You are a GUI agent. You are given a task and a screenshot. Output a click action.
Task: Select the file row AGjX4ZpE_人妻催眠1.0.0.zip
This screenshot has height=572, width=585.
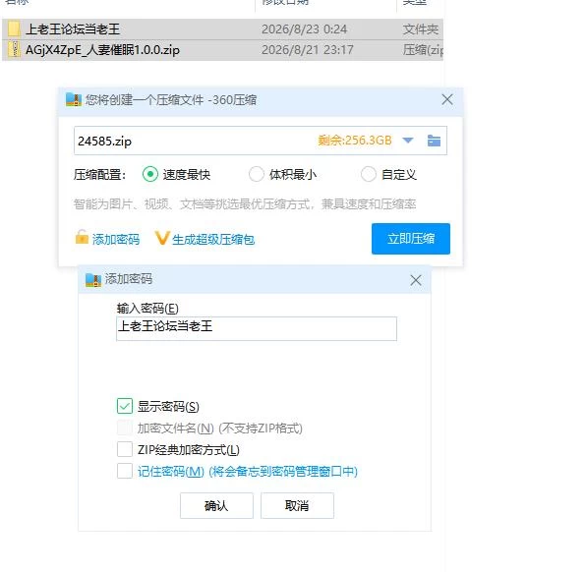[222, 50]
